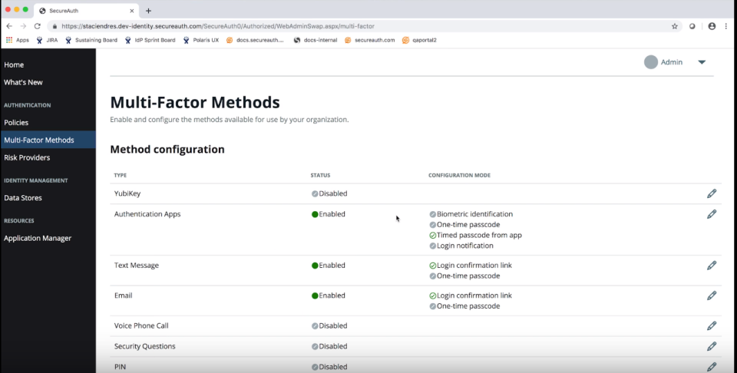Reload the page in the browser
The width and height of the screenshot is (737, 373).
click(x=37, y=26)
